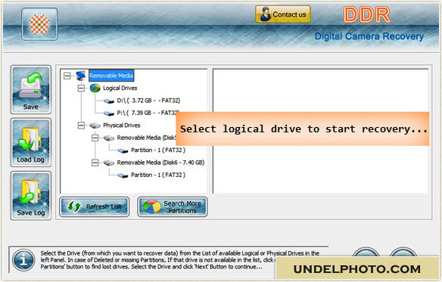Click the Disk6 Partition - 1 icon
The height and width of the screenshot is (282, 442).
(x=123, y=175)
